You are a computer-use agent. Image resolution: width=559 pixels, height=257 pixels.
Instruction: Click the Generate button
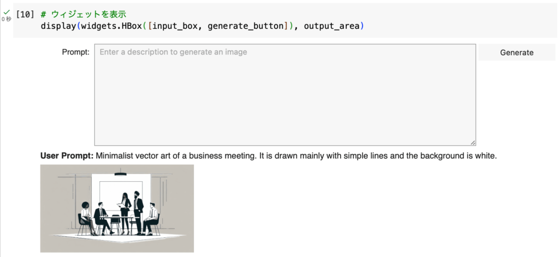point(516,52)
